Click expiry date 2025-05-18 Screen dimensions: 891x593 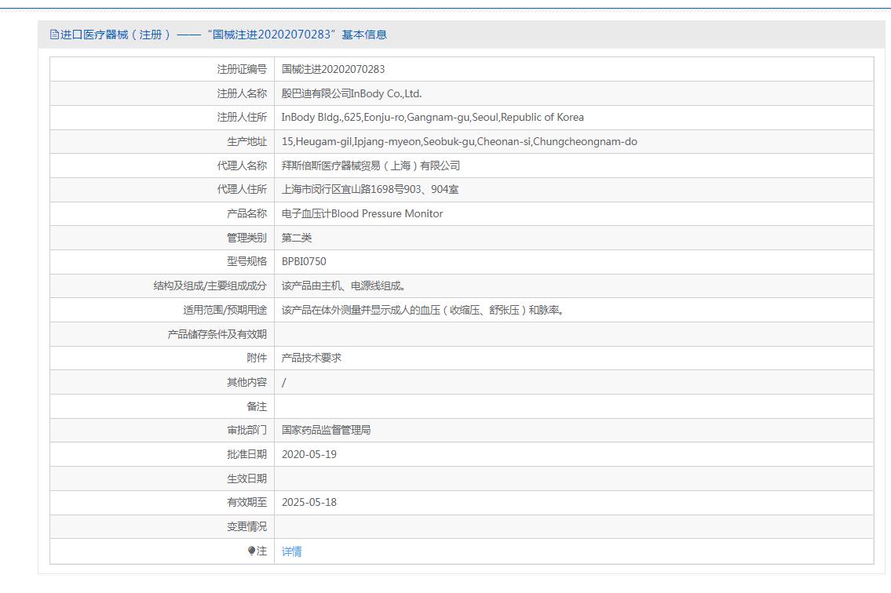(x=309, y=503)
